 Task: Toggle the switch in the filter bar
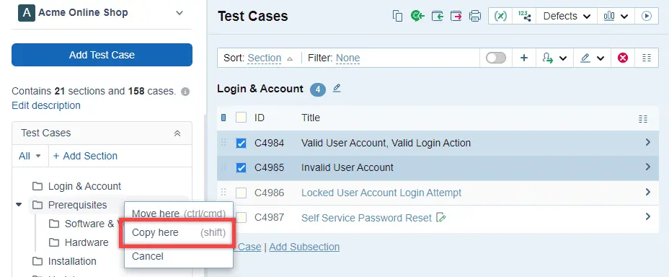pyautogui.click(x=496, y=58)
